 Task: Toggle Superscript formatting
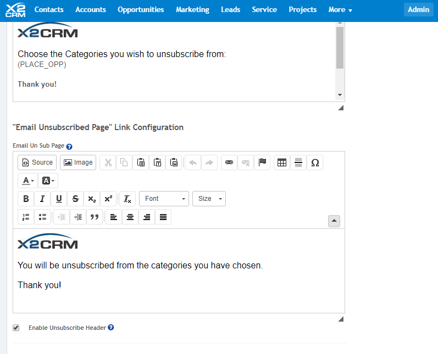coord(108,199)
